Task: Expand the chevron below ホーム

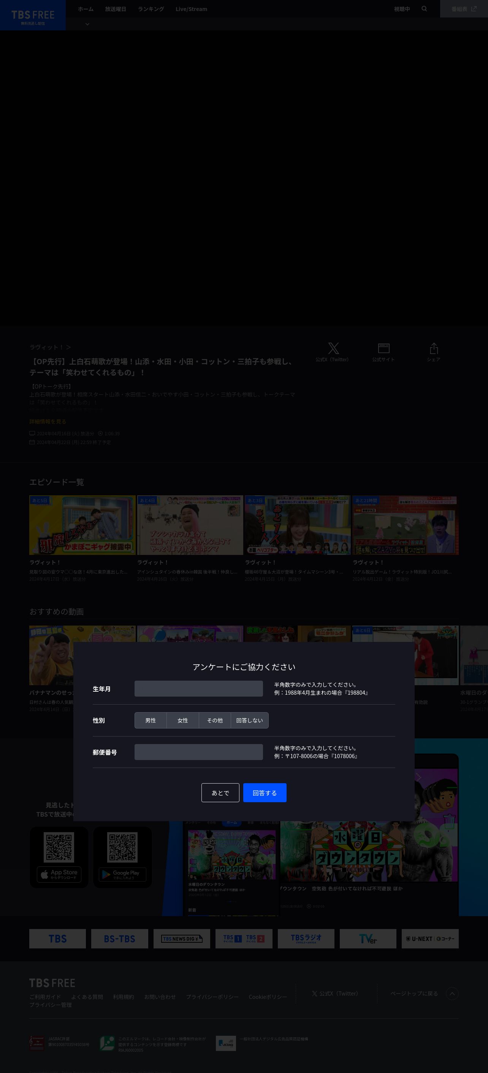Action: point(87,24)
